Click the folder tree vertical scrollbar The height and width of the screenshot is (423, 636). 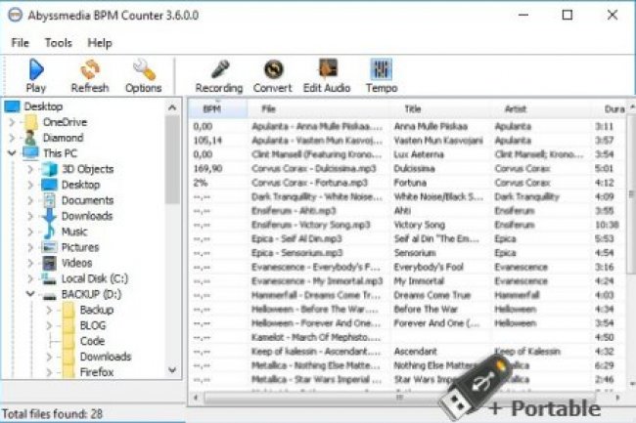point(173,244)
